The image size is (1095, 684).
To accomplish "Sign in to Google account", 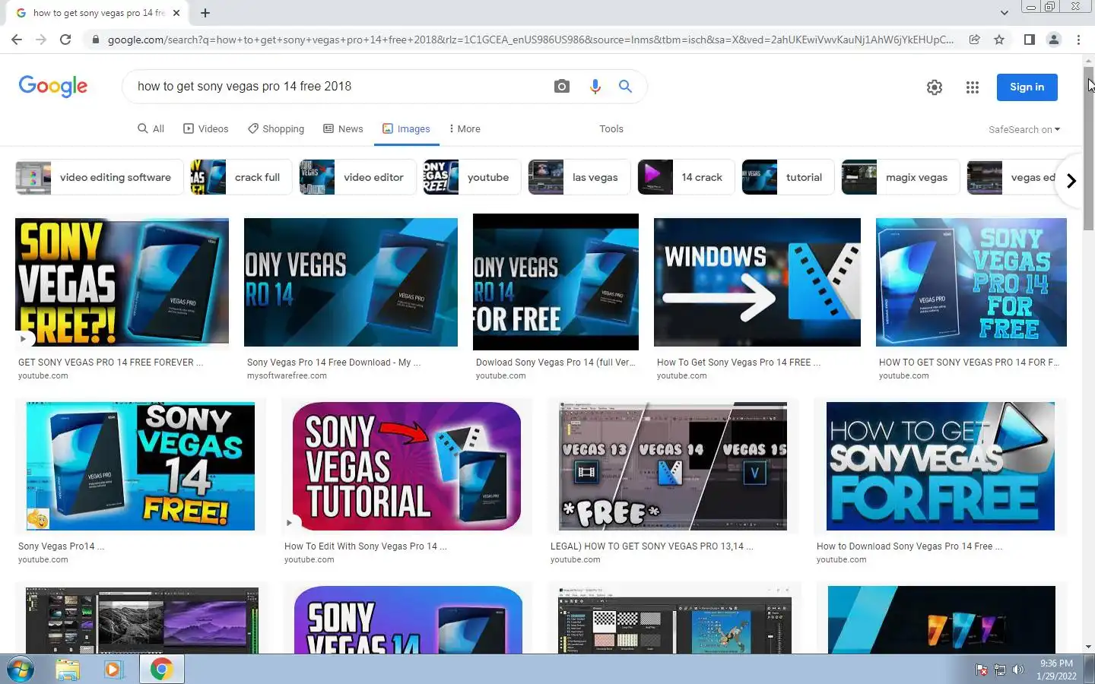I will [x=1027, y=87].
